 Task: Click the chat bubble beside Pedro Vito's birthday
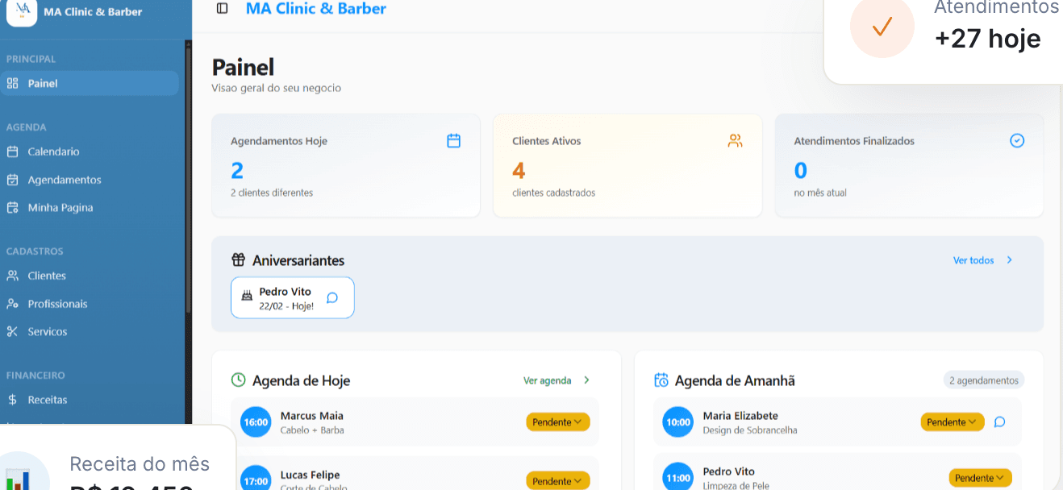pos(331,297)
